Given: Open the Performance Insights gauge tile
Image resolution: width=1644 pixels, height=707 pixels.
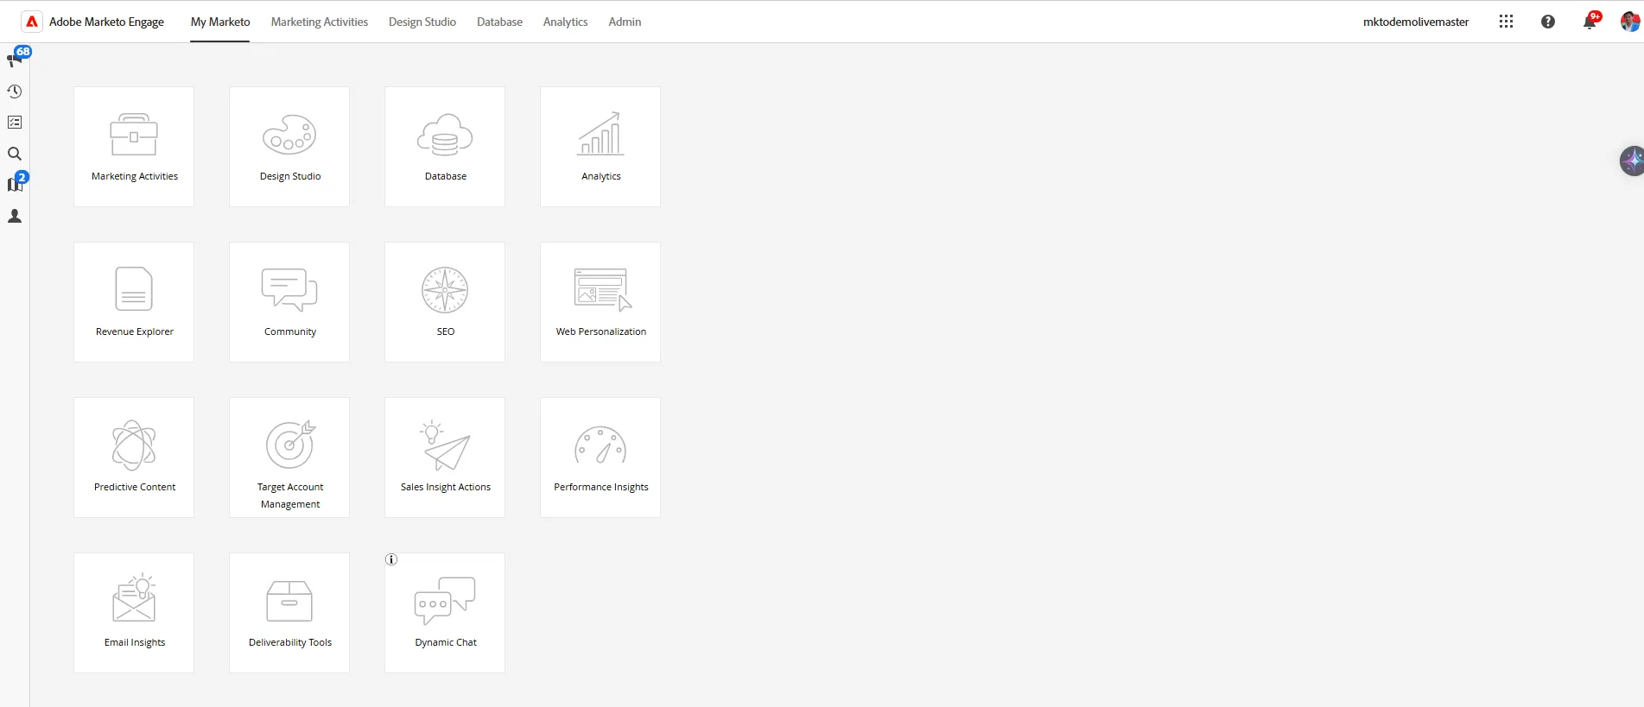Looking at the screenshot, I should 600,458.
